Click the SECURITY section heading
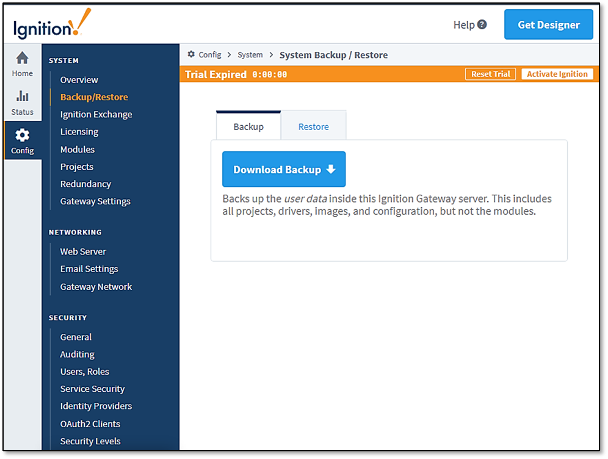Screen dimensions: 608x459 (68, 318)
